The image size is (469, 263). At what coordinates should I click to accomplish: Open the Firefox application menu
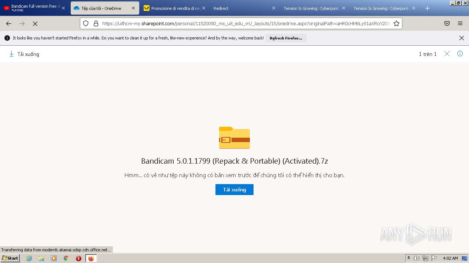pos(460,23)
